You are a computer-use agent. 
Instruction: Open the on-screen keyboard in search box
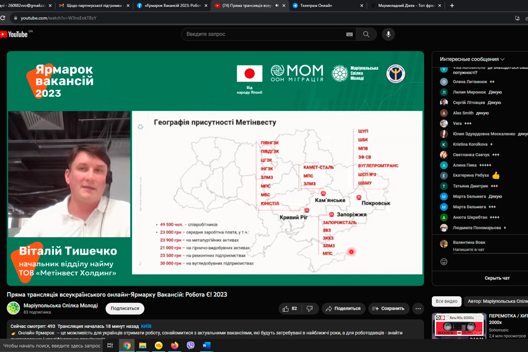tap(350, 34)
